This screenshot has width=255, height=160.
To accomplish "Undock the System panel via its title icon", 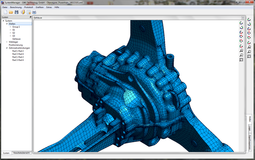I will (x=31, y=17).
